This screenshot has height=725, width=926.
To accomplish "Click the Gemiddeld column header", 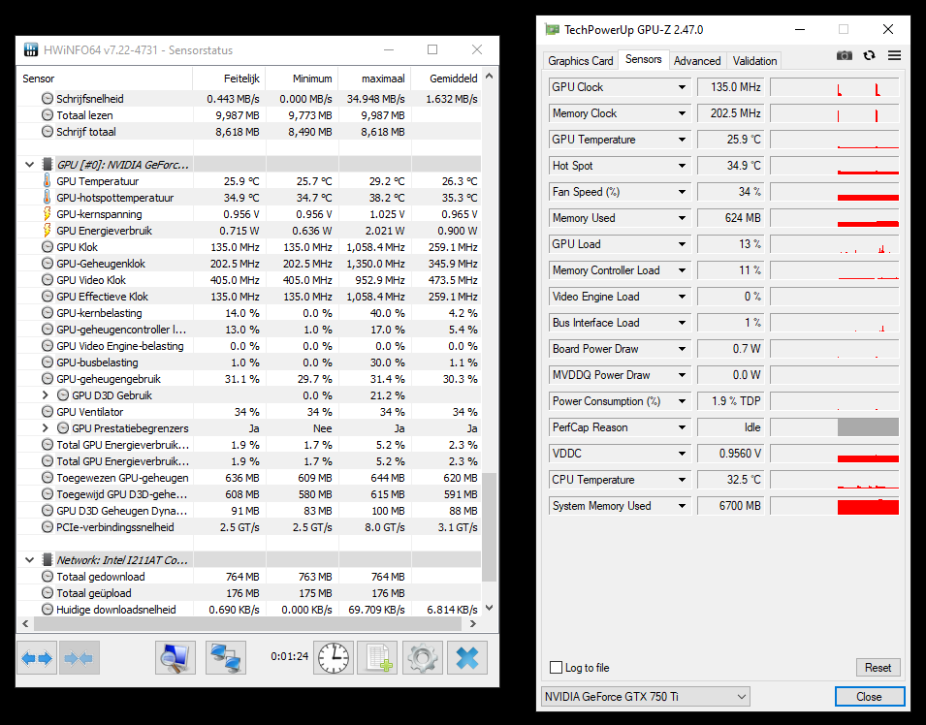I will pyautogui.click(x=446, y=79).
